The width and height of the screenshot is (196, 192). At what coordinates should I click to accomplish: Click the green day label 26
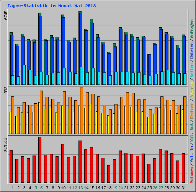coord(155,188)
